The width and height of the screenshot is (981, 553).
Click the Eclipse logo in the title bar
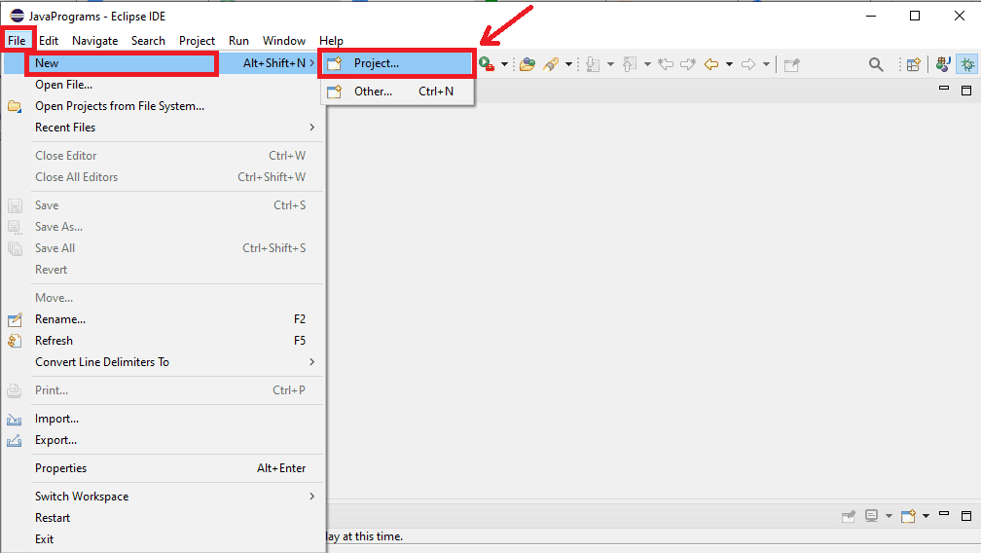tap(17, 16)
